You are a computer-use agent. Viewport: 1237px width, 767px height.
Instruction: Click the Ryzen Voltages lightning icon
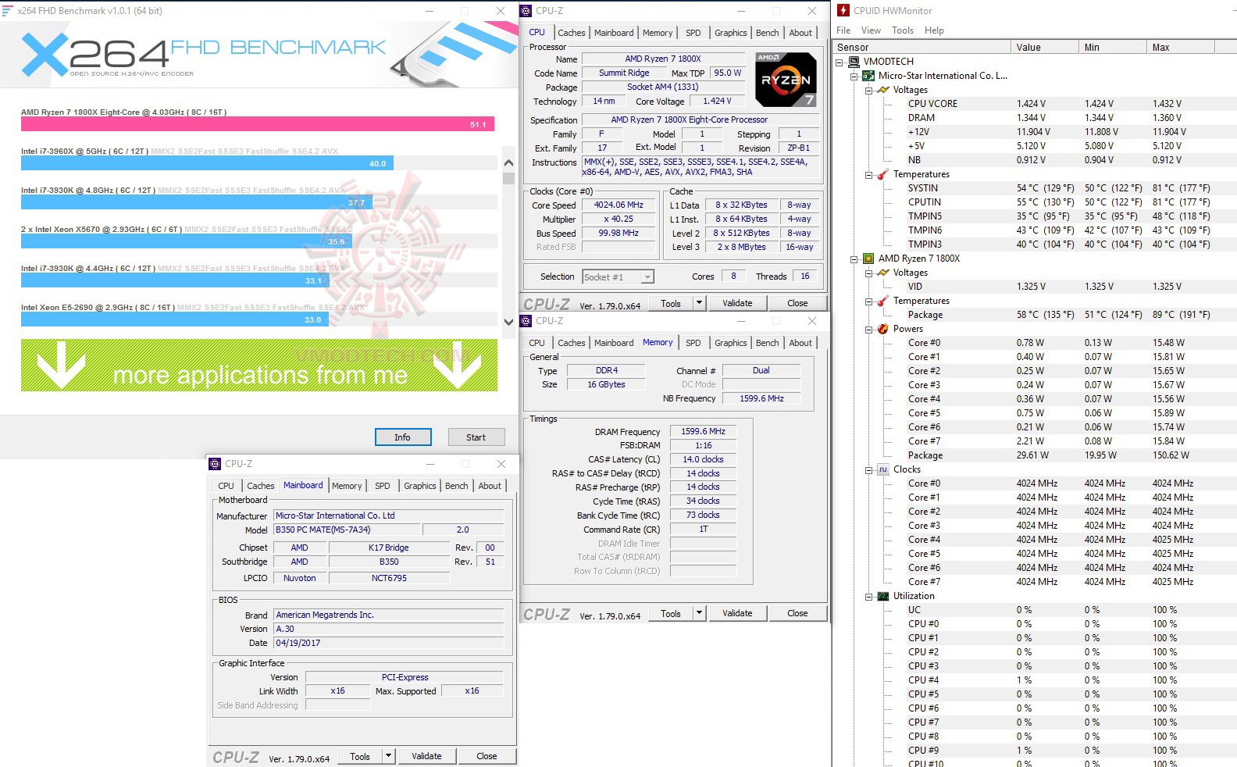coord(883,273)
